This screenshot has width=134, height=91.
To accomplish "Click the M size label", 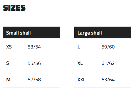I will (x=8, y=80).
